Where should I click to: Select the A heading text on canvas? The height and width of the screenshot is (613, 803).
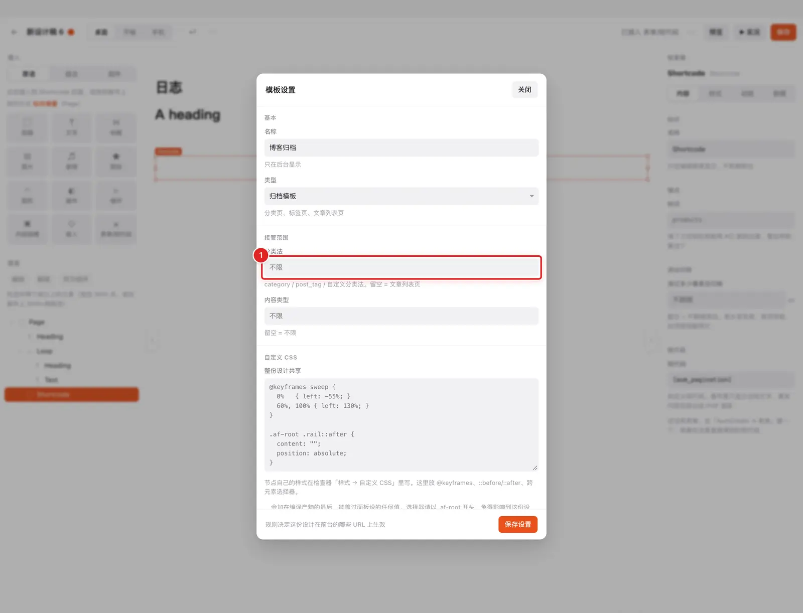point(188,114)
